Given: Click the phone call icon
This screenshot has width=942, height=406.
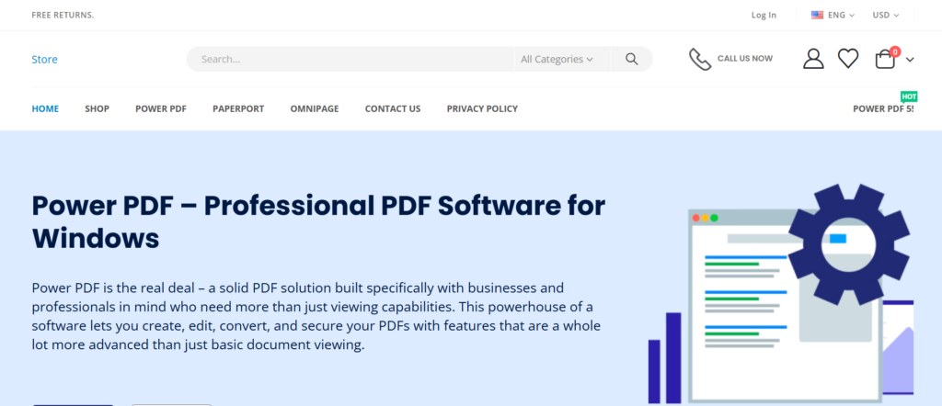Looking at the screenshot, I should coord(700,59).
